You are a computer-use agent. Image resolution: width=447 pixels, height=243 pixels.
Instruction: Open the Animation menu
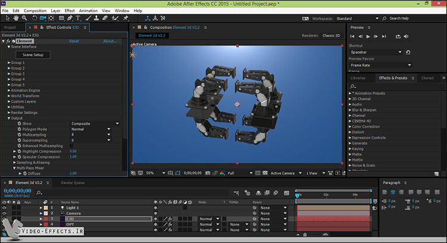click(x=88, y=11)
